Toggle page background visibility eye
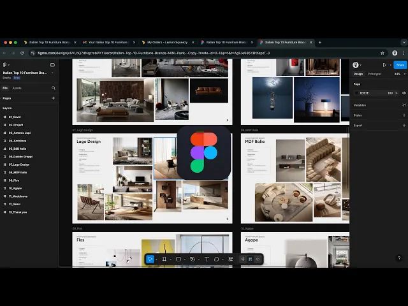 [404, 93]
